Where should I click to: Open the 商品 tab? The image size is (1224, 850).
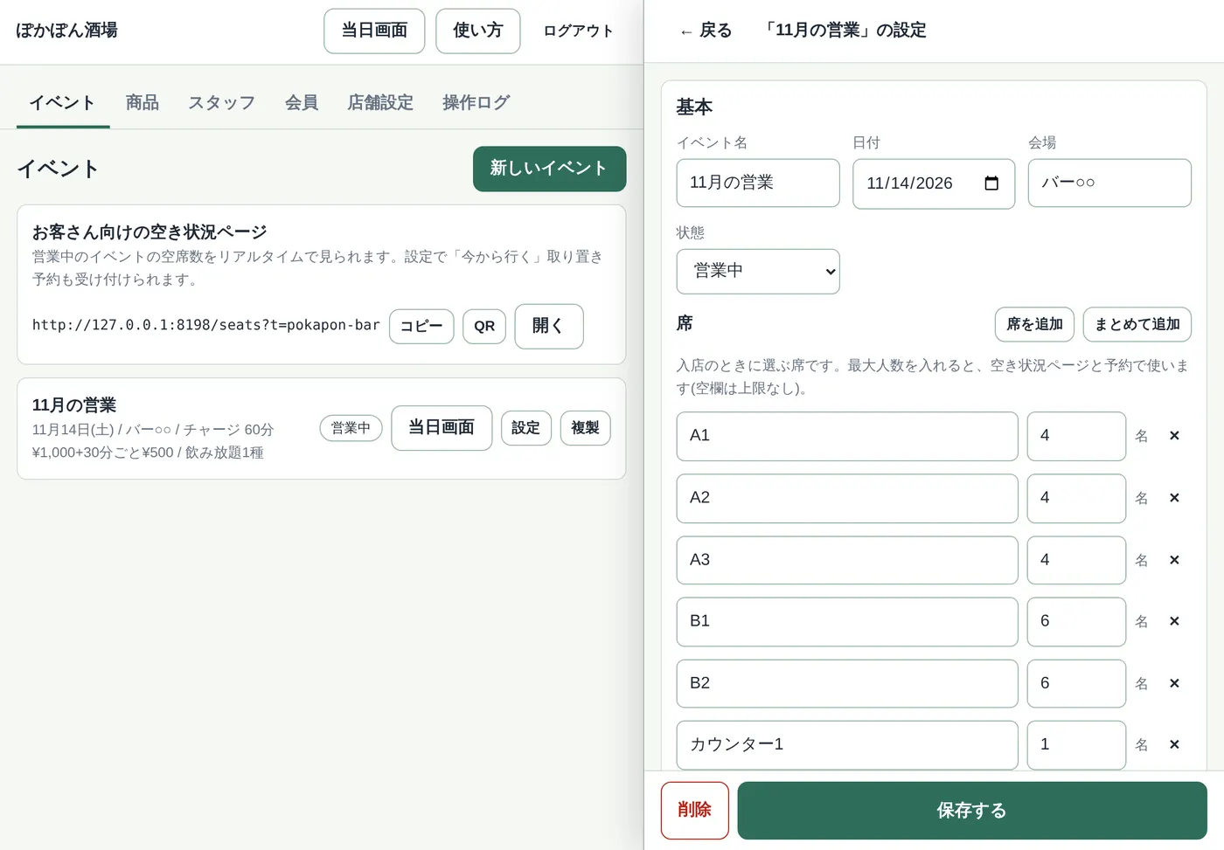point(143,103)
